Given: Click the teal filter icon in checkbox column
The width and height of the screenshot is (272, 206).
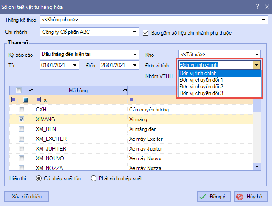Looking at the screenshot, I should coord(26,99).
